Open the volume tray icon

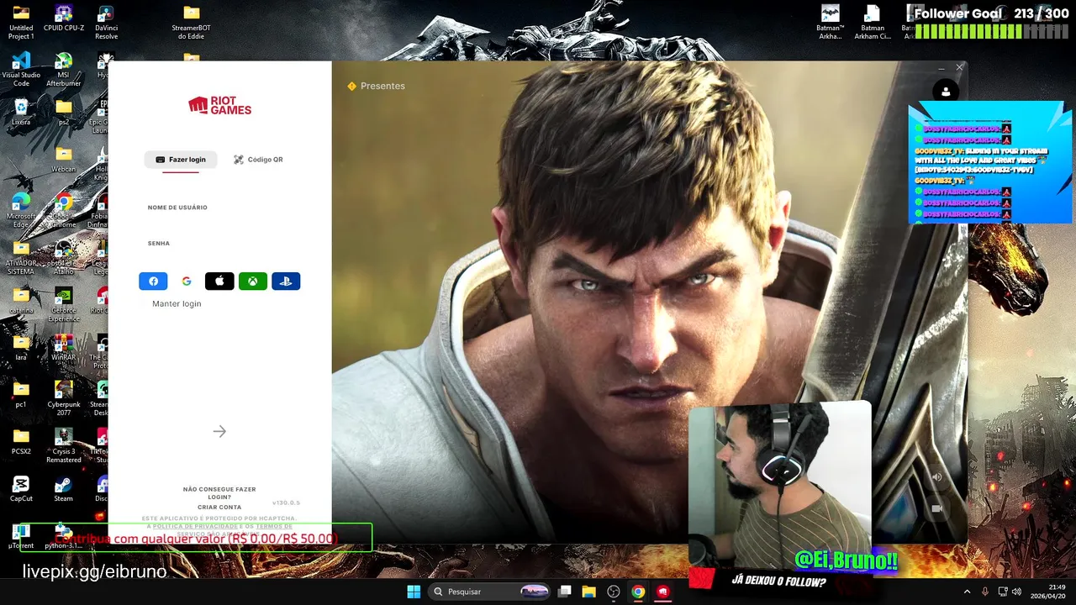1017,592
